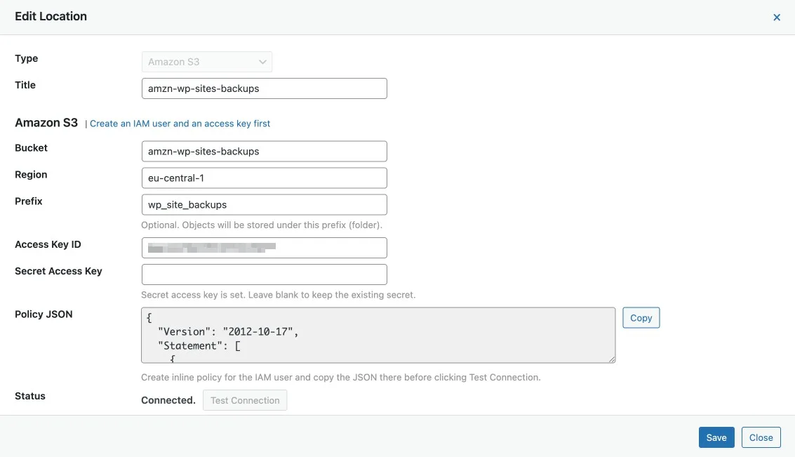
Task: Click the Policy JSON label
Action: pyautogui.click(x=44, y=314)
